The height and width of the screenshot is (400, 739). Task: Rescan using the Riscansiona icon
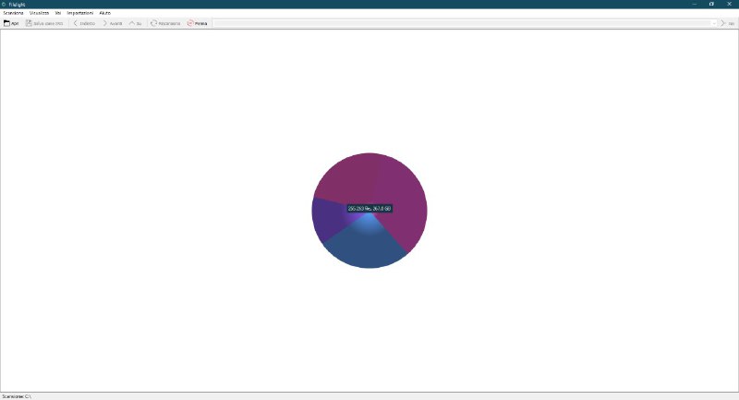[154, 23]
